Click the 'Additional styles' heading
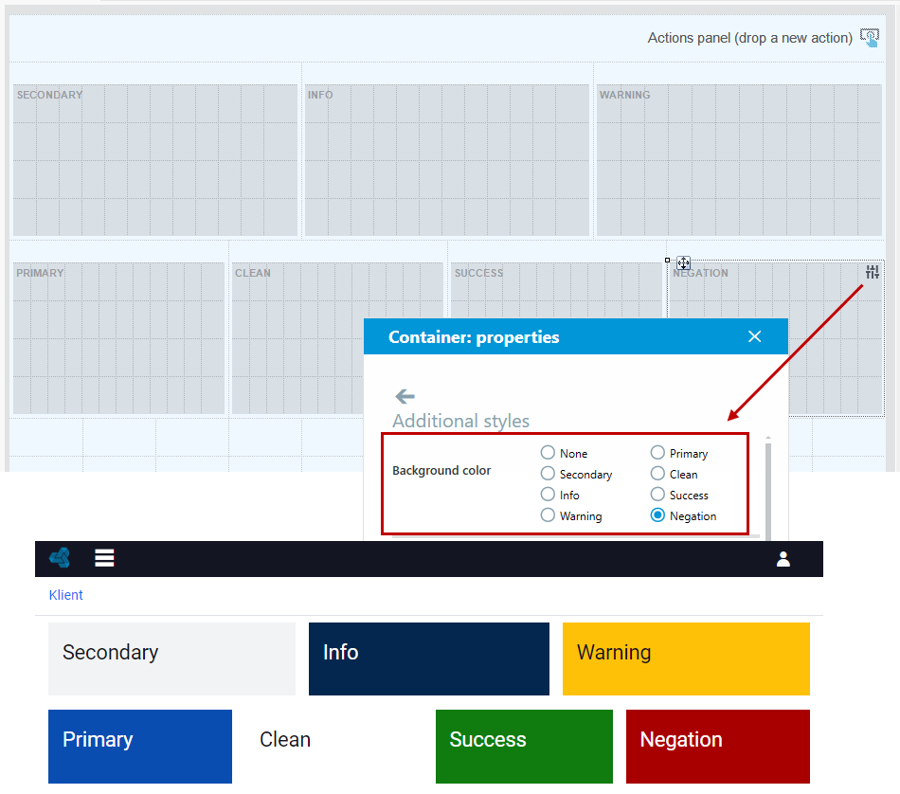This screenshot has width=900, height=794. tap(461, 421)
